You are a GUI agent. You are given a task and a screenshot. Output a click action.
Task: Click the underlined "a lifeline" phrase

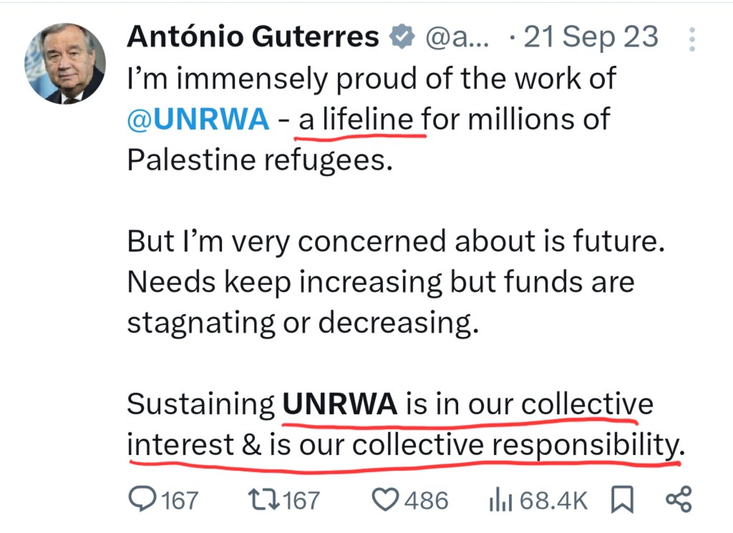click(361, 119)
